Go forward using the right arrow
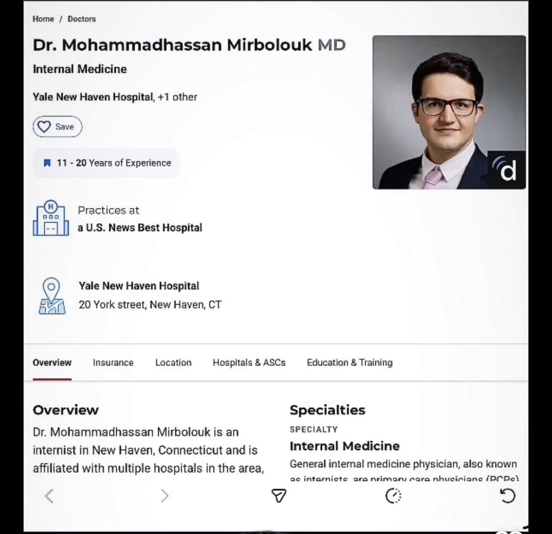552x534 pixels. 165,496
